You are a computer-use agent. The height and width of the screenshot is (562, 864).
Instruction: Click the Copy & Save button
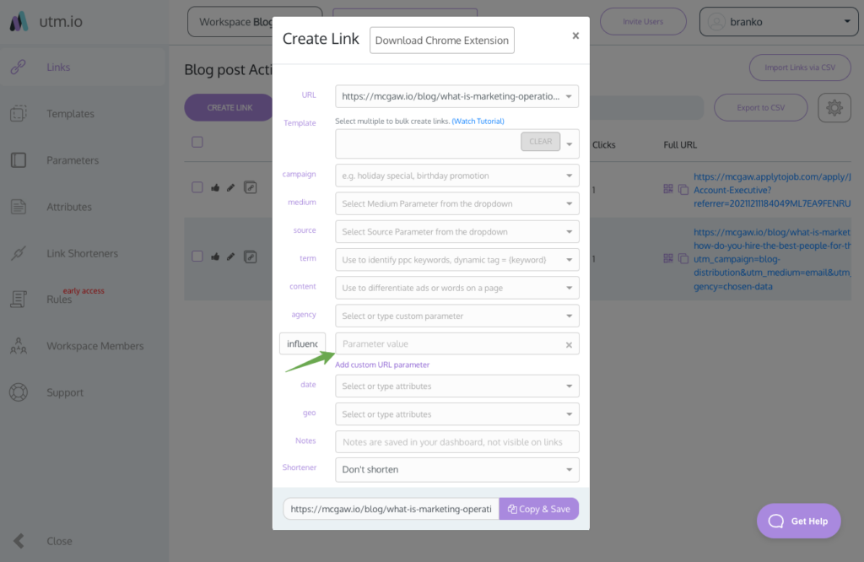(x=538, y=509)
